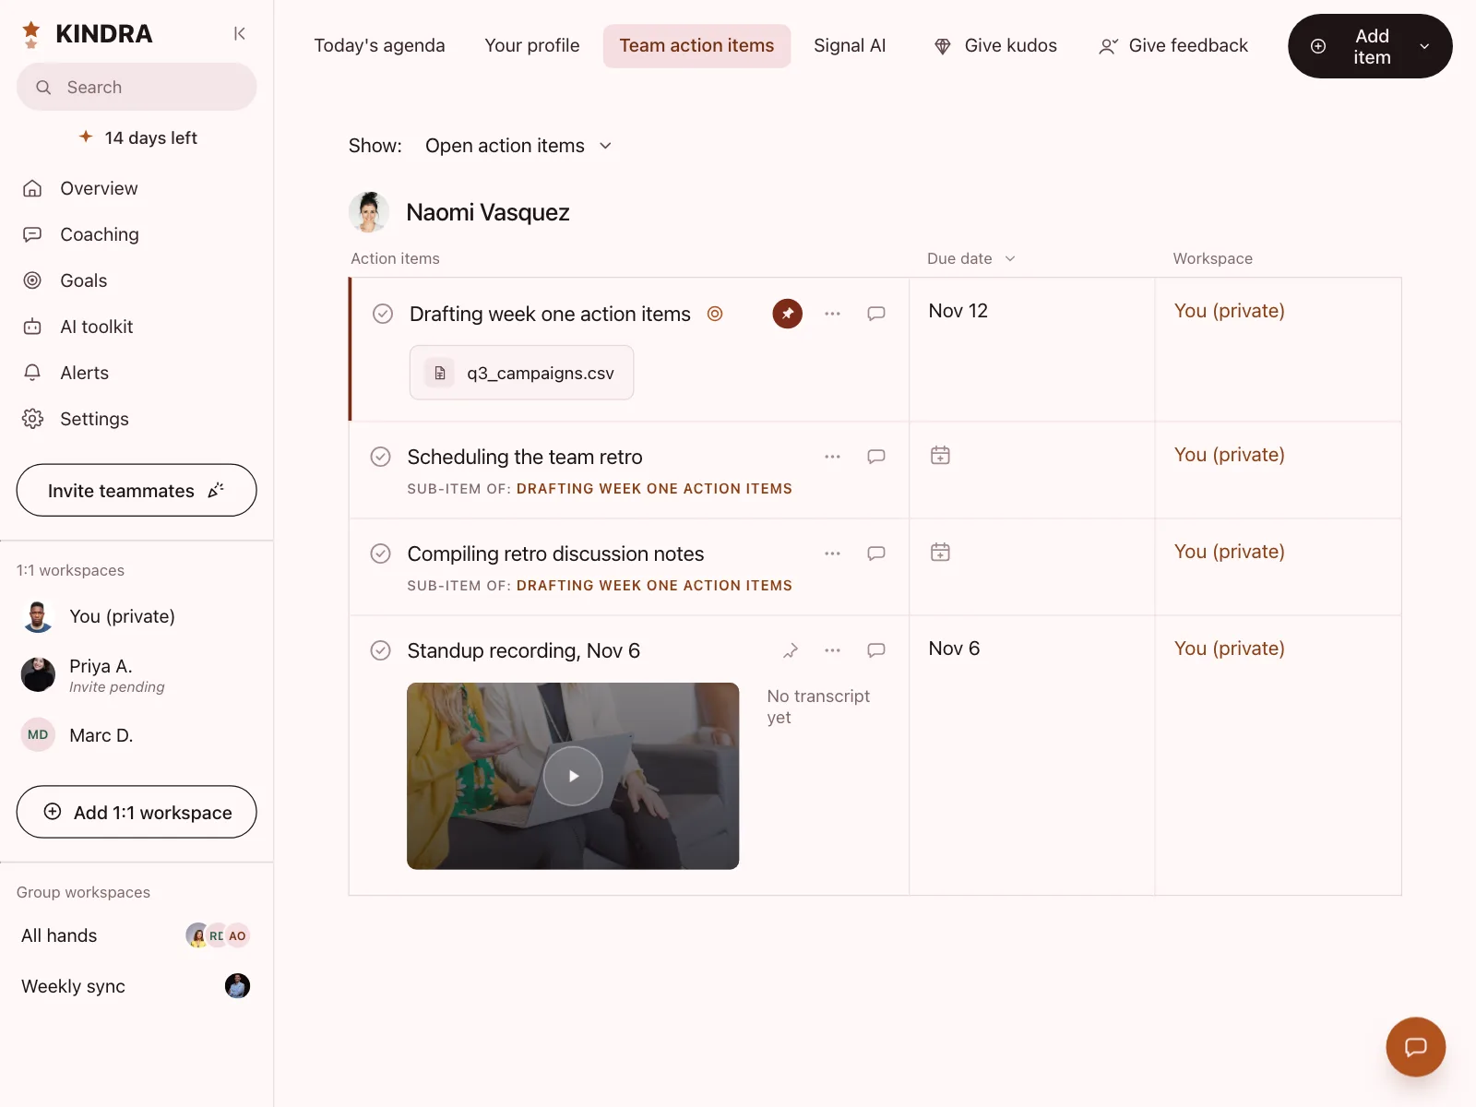Follow the parent link under Scheduling the team retro

point(654,489)
